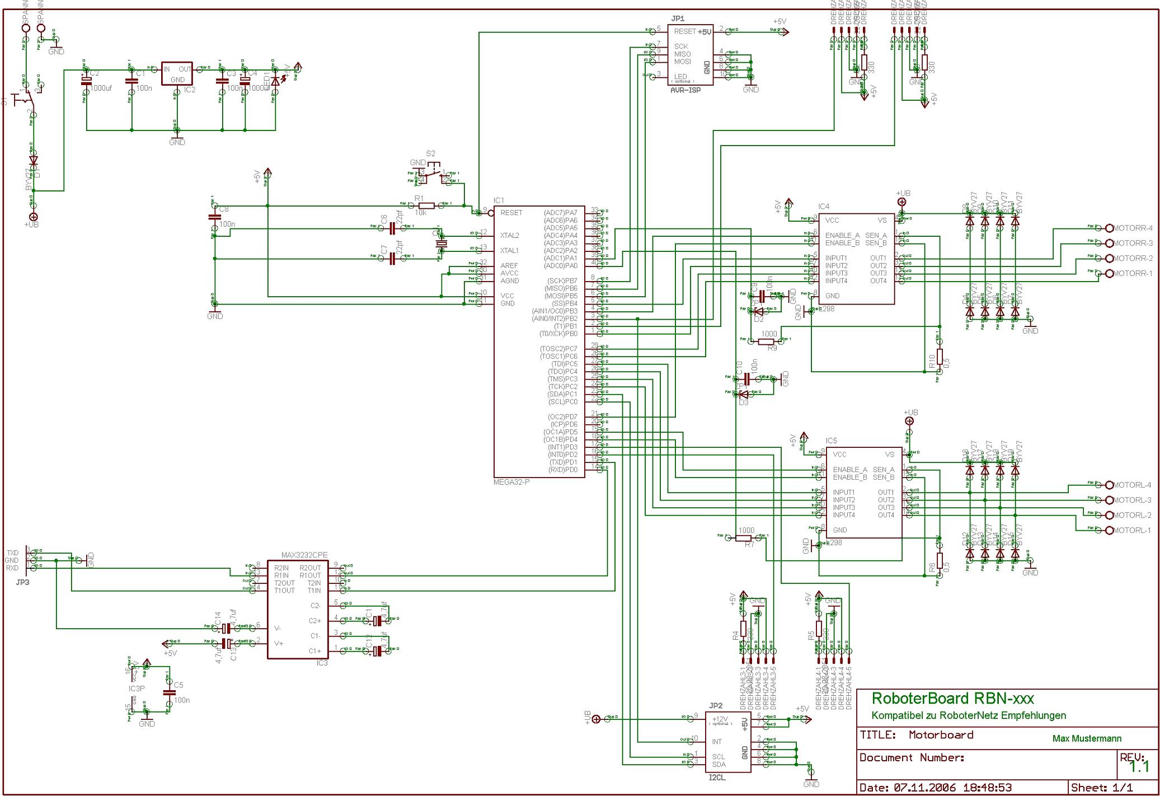
Task: Select the LED1 diode symbol
Action: (x=275, y=81)
